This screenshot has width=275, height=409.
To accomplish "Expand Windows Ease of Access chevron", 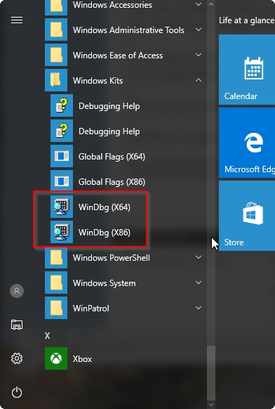I will click(199, 55).
